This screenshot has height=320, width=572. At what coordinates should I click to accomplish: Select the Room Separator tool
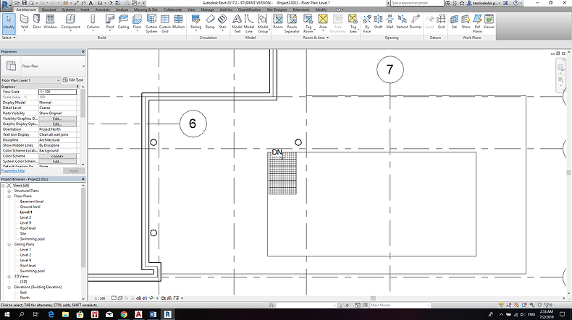point(292,24)
